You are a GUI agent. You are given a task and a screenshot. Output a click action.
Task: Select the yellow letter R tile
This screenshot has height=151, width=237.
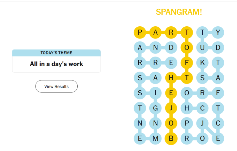(171, 32)
